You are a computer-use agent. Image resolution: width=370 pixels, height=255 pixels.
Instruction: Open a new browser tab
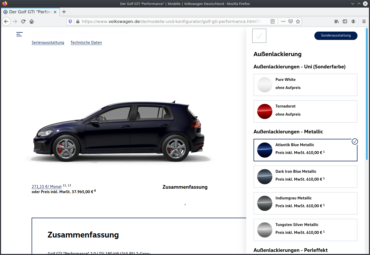pos(64,12)
